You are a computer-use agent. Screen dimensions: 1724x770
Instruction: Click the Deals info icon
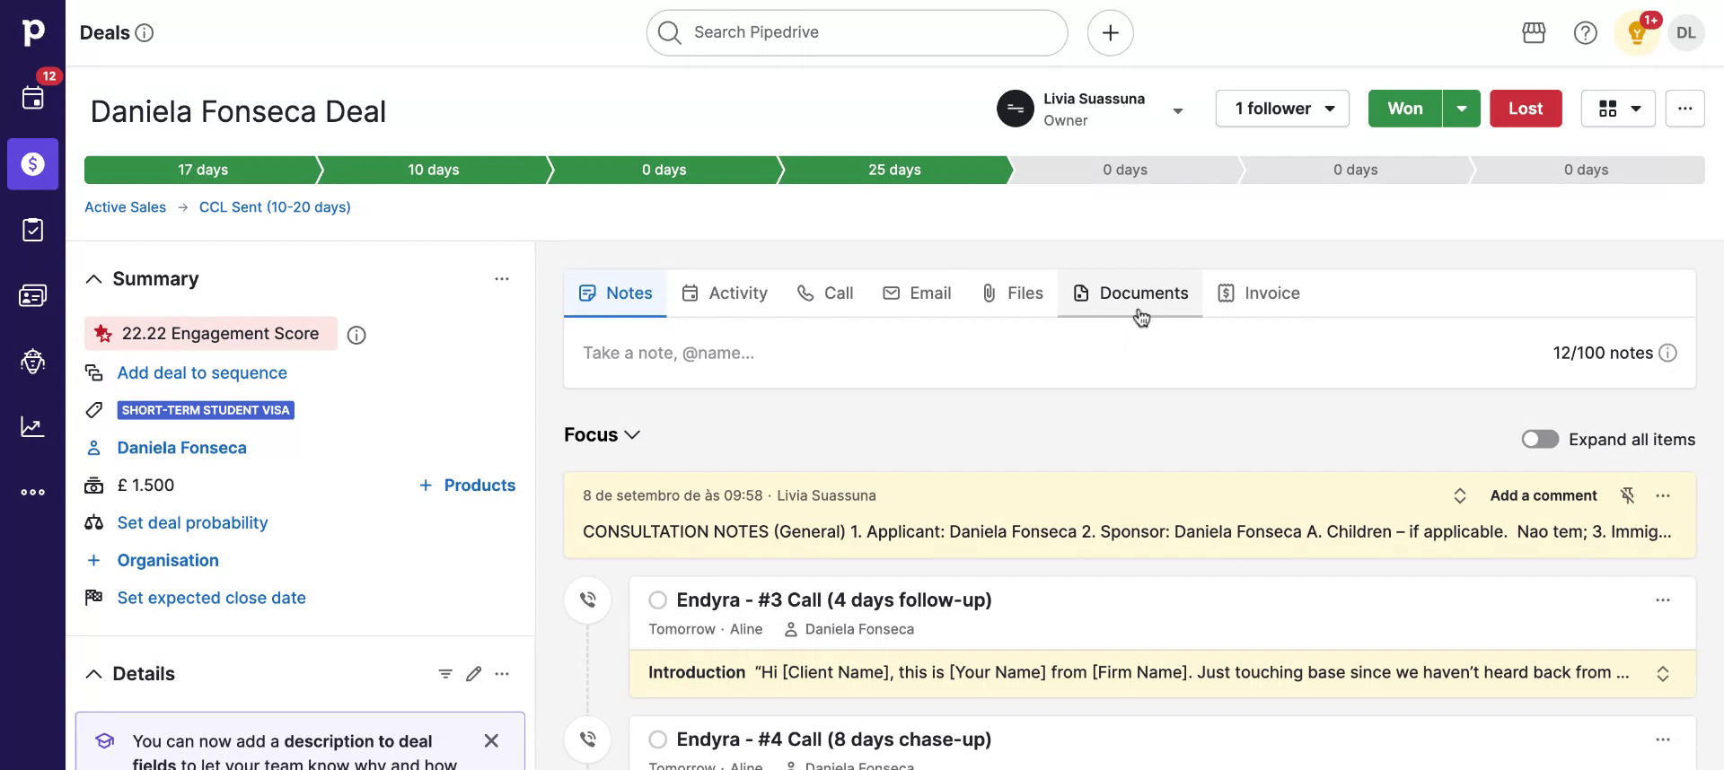(x=144, y=33)
